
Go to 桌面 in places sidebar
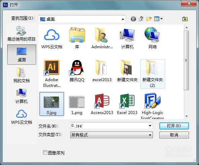click(22, 54)
